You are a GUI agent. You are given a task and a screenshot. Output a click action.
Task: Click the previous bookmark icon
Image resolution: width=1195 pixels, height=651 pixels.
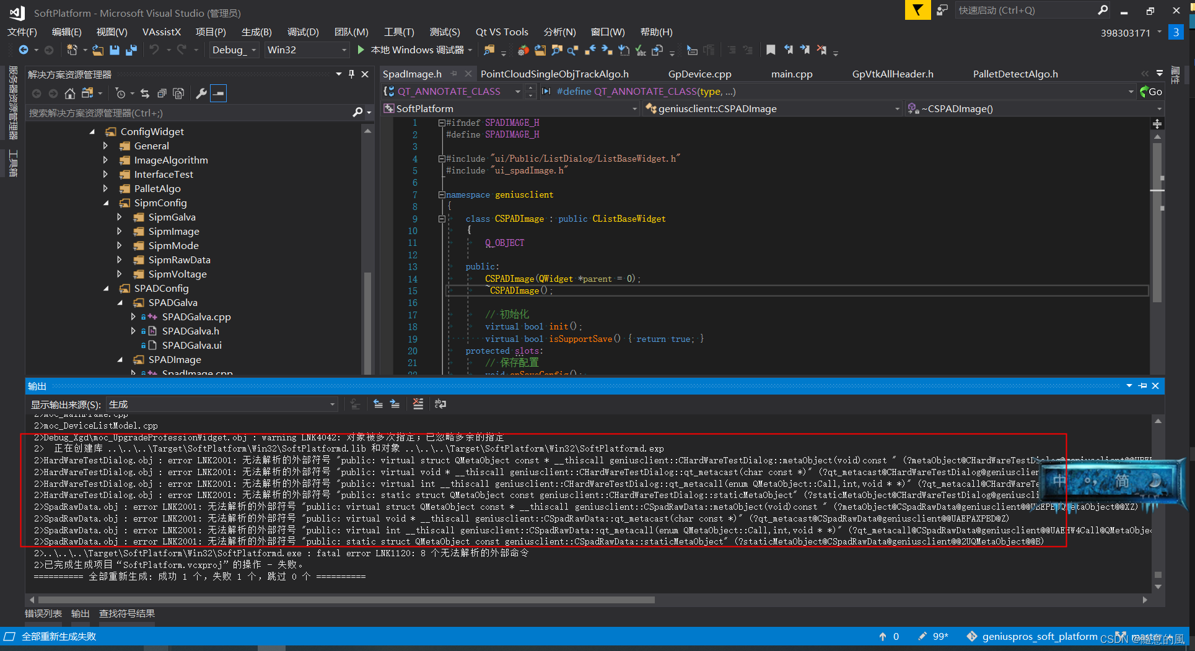click(788, 50)
